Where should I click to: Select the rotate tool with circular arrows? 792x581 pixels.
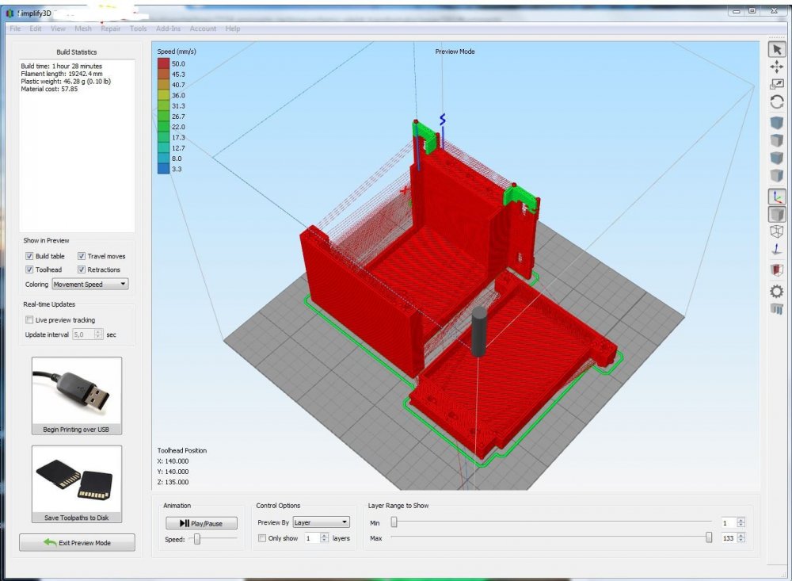[776, 102]
